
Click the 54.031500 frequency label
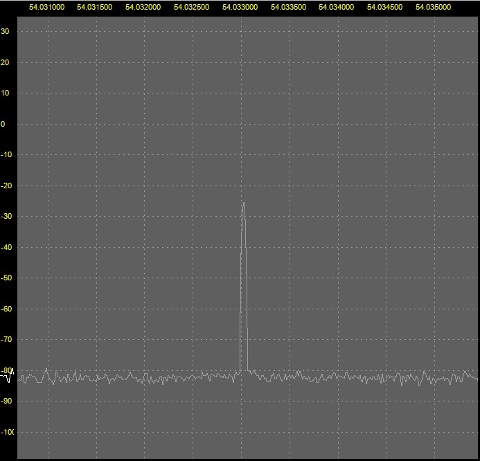(x=95, y=7)
